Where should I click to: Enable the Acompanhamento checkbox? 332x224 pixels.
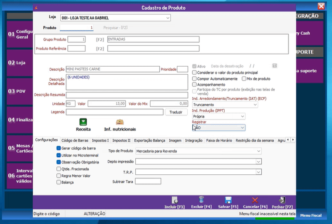(x=194, y=85)
